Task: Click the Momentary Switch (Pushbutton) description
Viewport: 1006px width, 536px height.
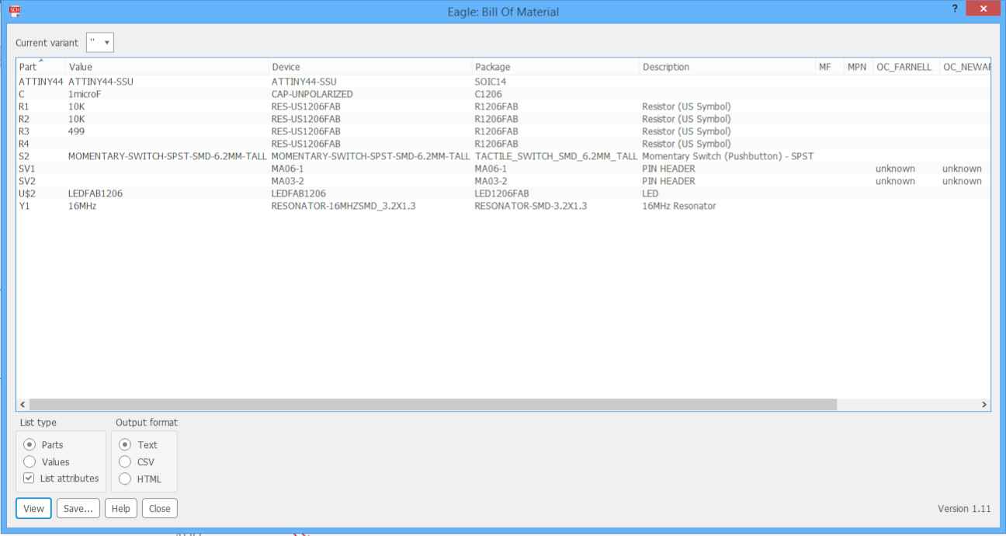Action: [727, 156]
